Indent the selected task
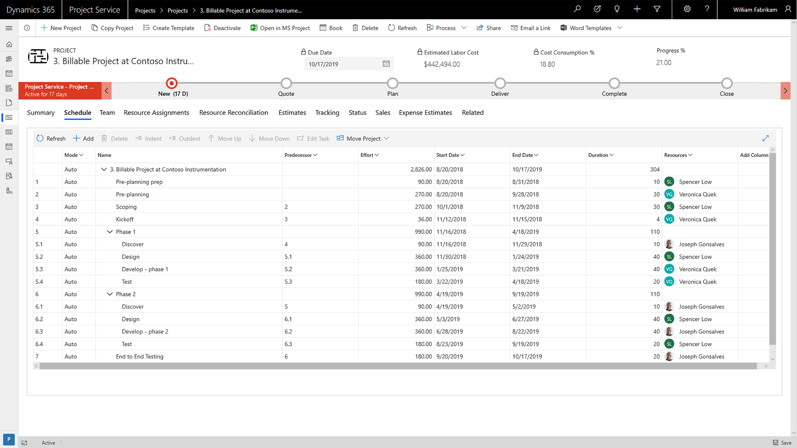The height and width of the screenshot is (448, 797). pos(148,138)
